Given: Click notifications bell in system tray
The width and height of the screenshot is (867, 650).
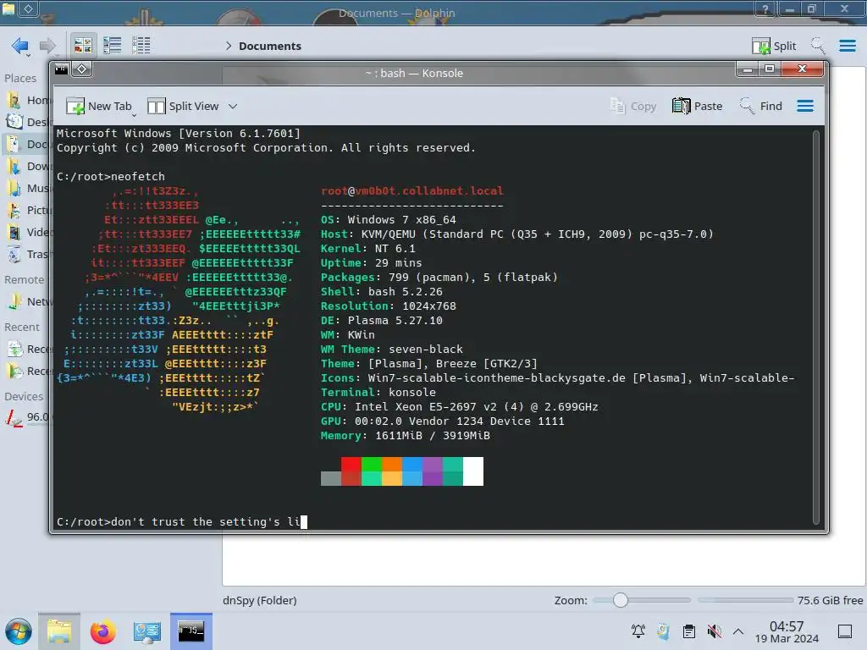Looking at the screenshot, I should tap(638, 631).
